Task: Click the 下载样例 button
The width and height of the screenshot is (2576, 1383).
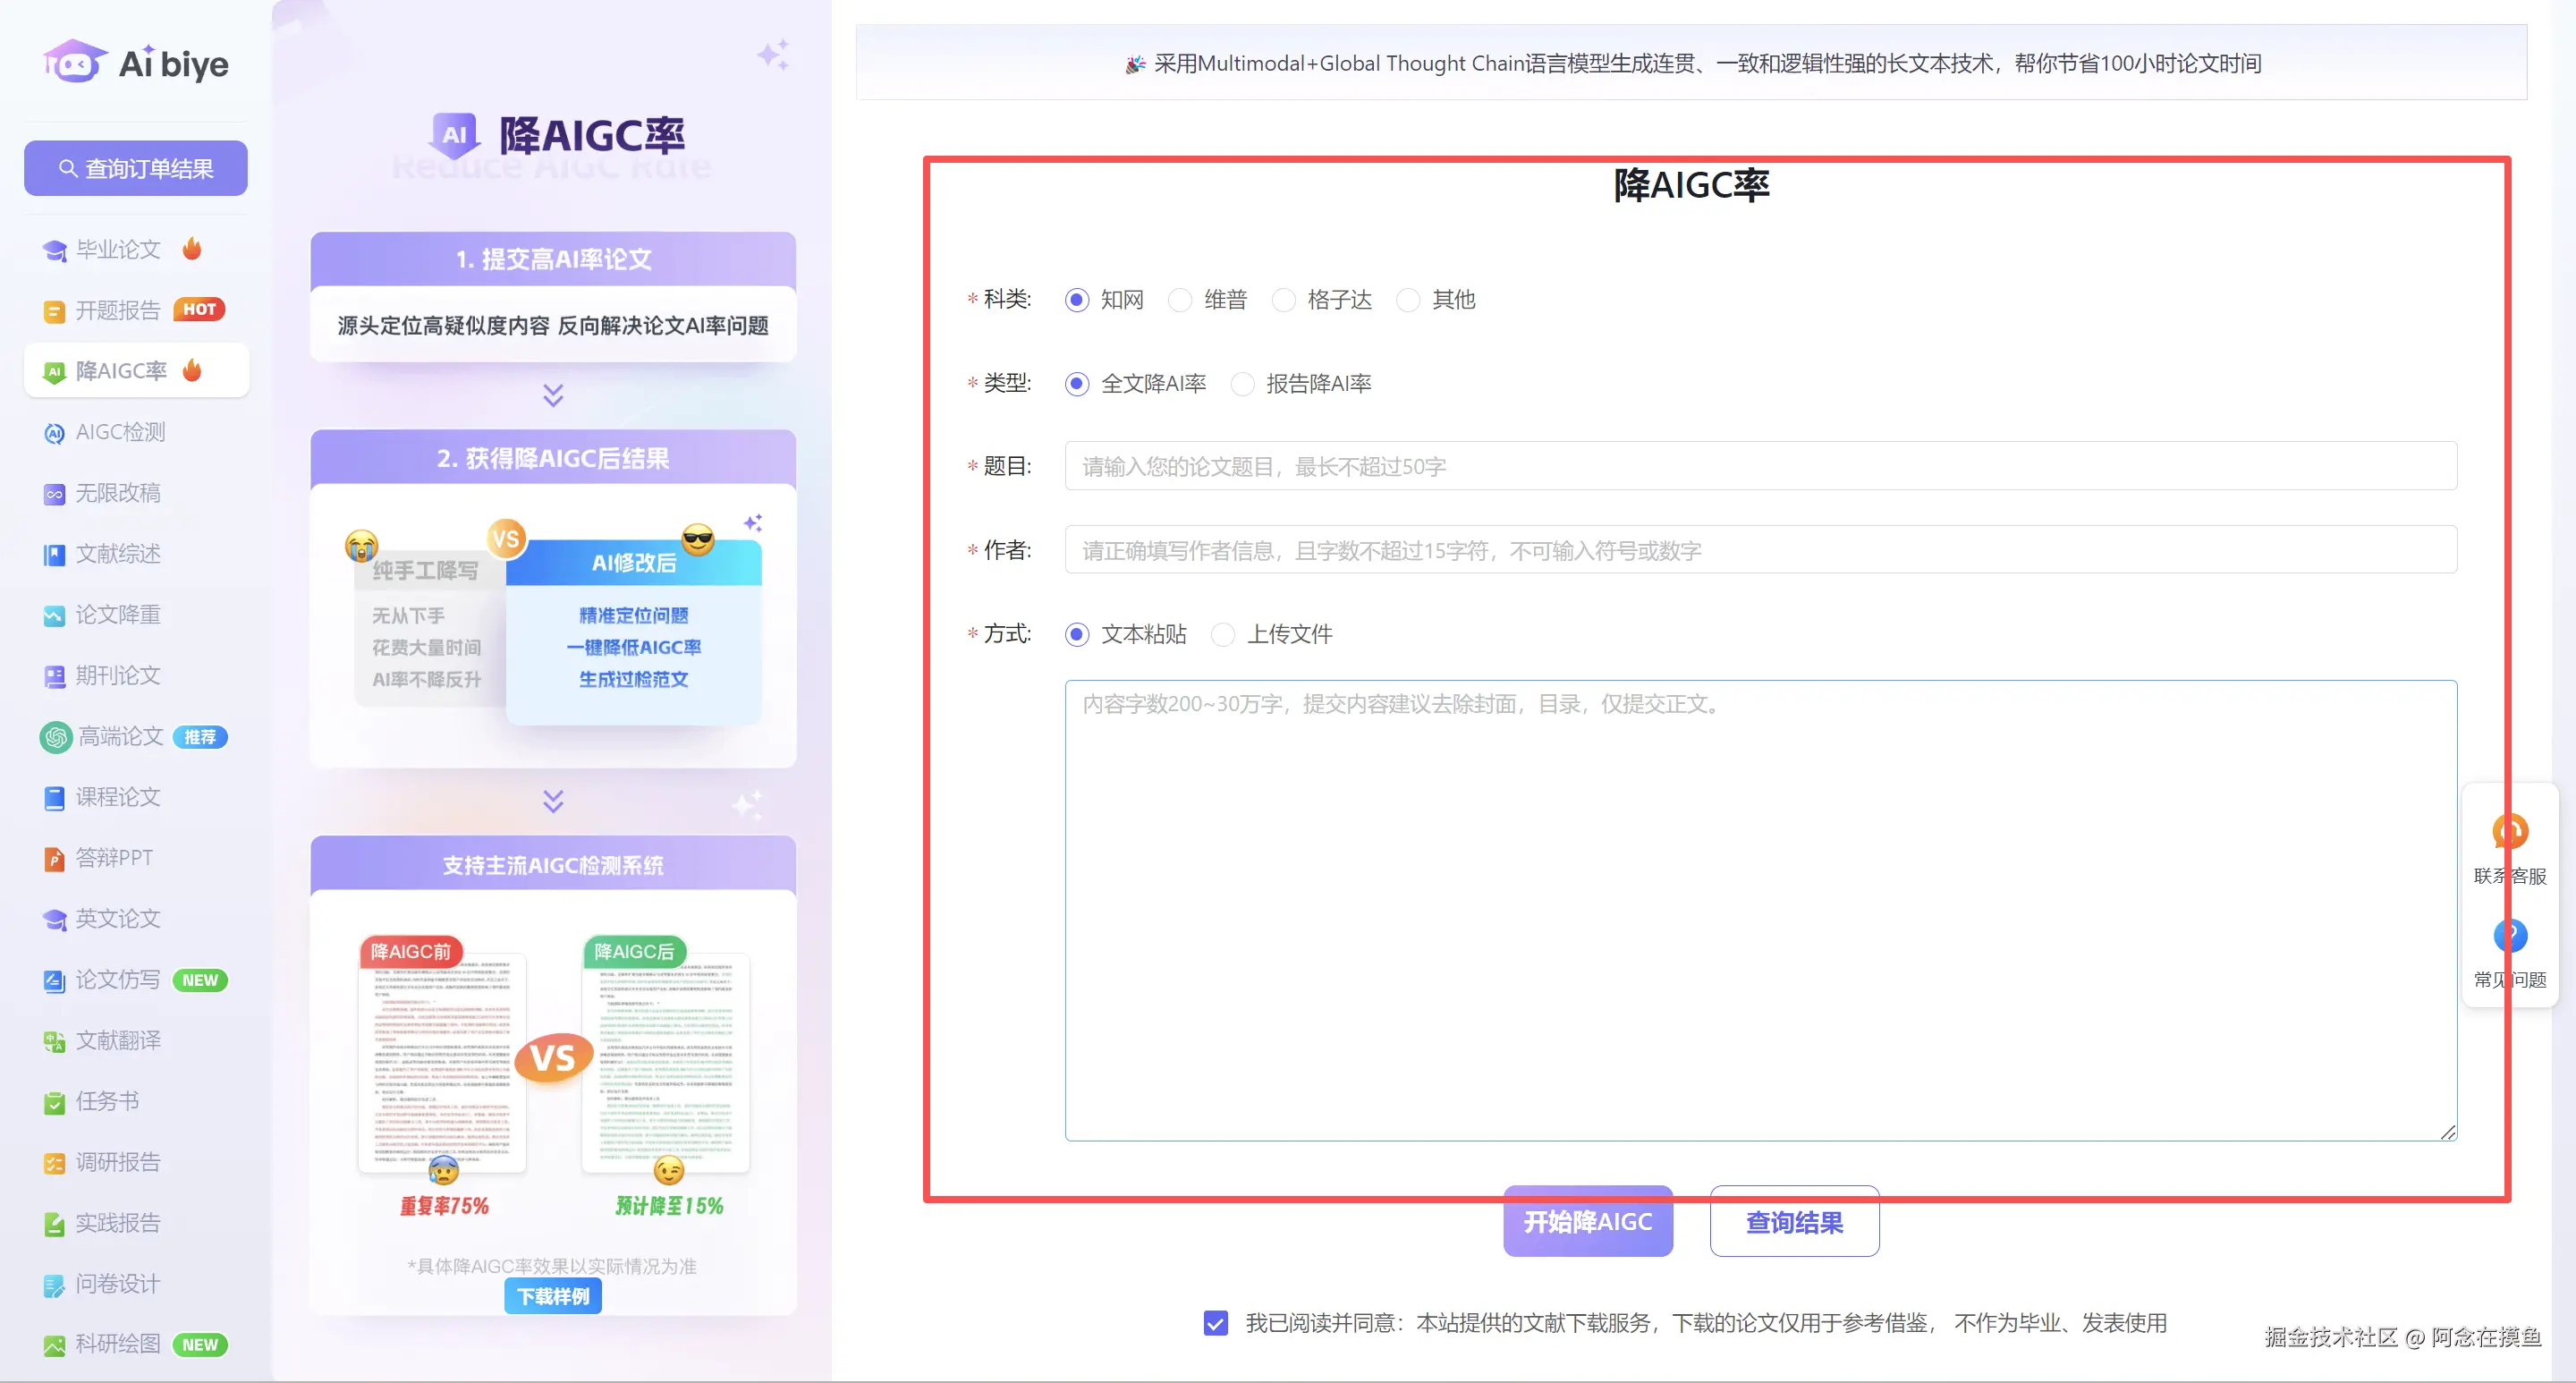Action: point(553,1296)
